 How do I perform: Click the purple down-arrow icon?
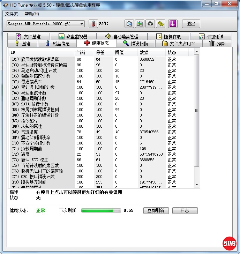[173, 24]
